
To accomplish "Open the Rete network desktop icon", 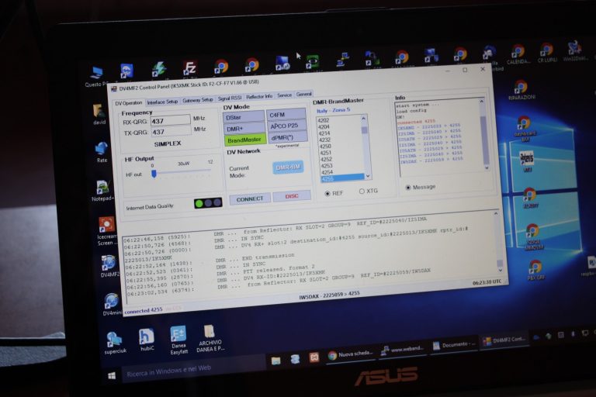I will point(102,152).
